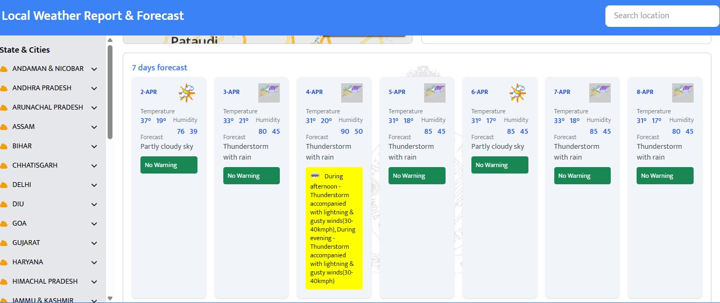Click the 4-APR date label
Viewport: 720px width, 303px height.
pyautogui.click(x=314, y=92)
